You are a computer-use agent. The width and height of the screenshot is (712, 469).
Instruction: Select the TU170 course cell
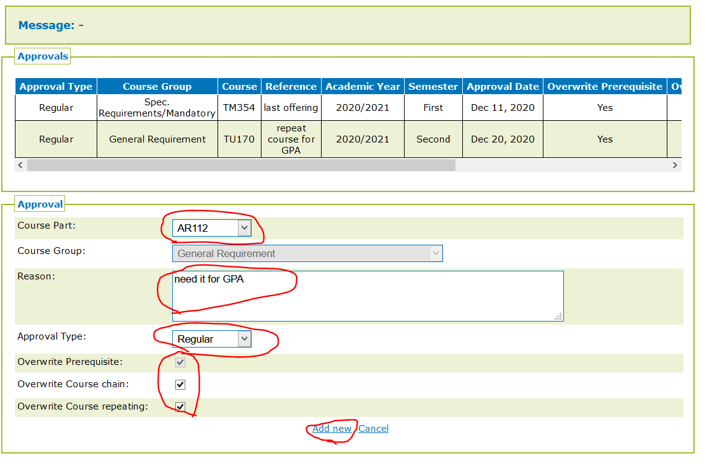pyautogui.click(x=239, y=139)
